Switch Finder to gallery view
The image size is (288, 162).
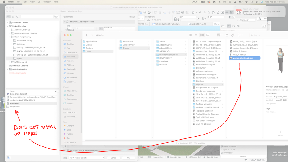point(208,35)
